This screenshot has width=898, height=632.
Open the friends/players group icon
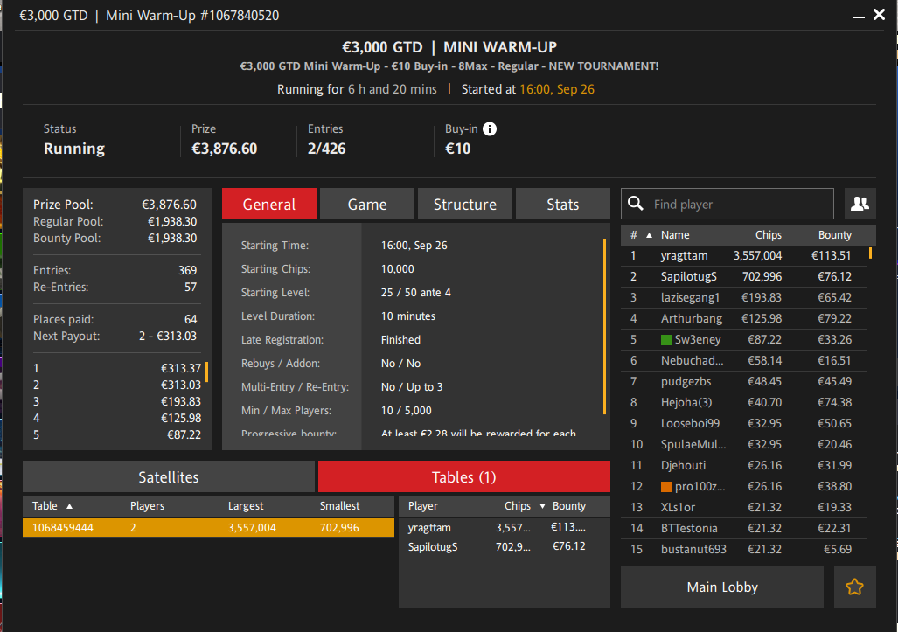(860, 204)
